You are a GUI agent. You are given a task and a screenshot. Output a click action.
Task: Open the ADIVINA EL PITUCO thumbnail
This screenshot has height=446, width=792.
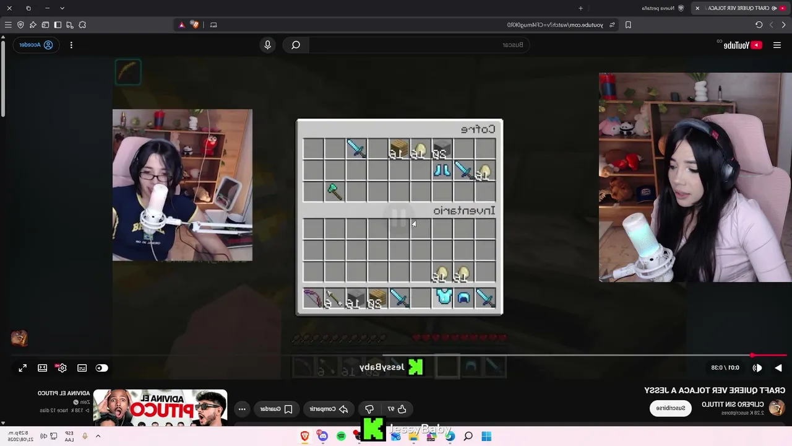tap(160, 407)
